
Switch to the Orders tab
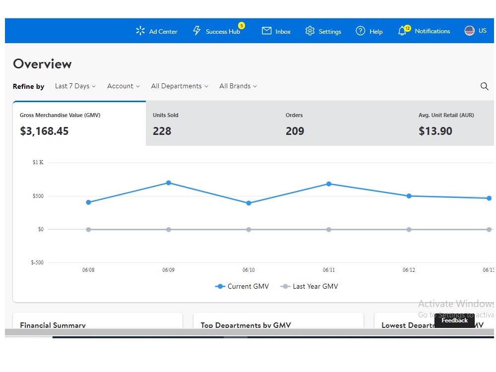345,124
